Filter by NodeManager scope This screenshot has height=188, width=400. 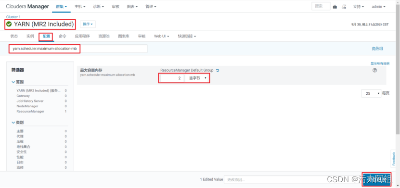click(x=27, y=106)
